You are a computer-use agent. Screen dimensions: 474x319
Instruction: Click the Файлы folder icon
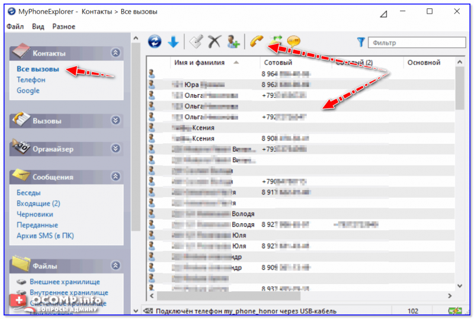pyautogui.click(x=21, y=264)
